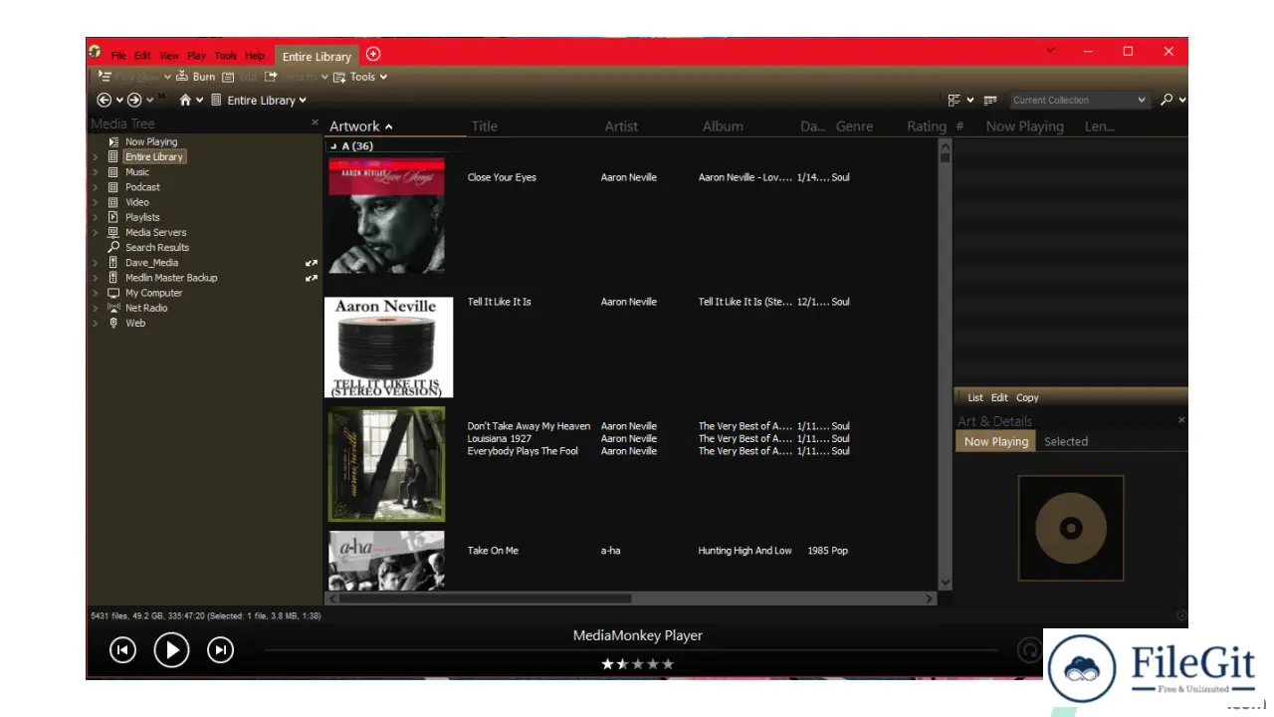
Task: Click the Dave_Media device icon
Action: tap(113, 263)
